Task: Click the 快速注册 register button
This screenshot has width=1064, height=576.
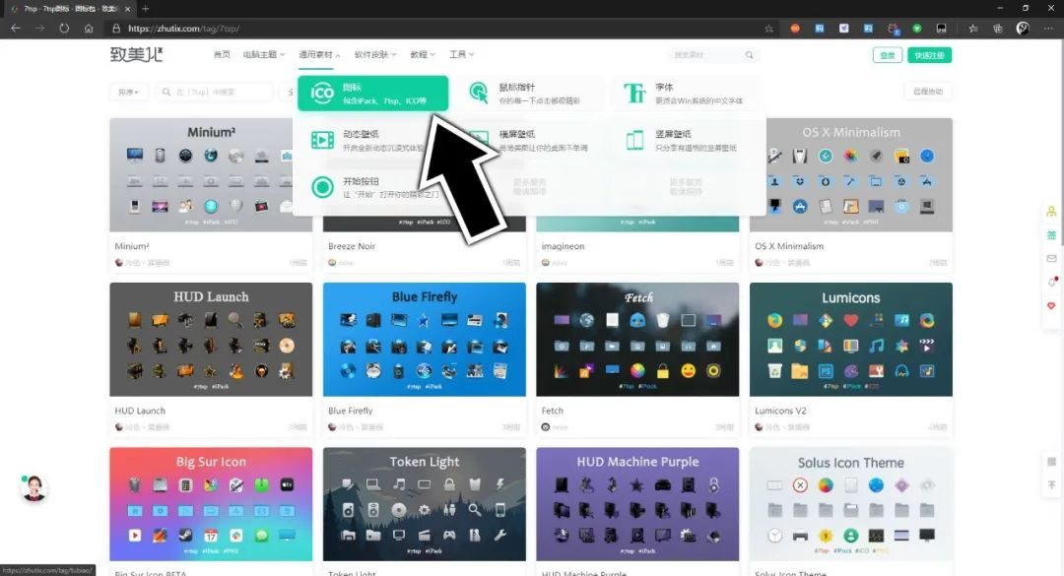Action: coord(930,55)
